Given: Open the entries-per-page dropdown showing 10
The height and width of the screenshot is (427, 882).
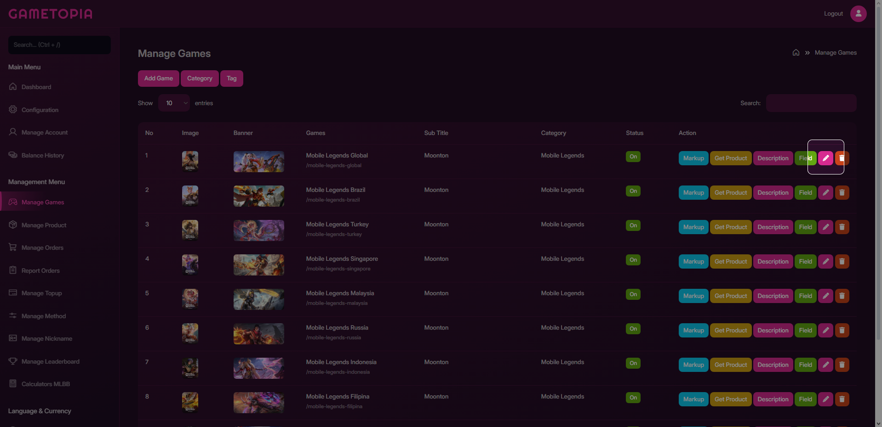Looking at the screenshot, I should (x=174, y=103).
